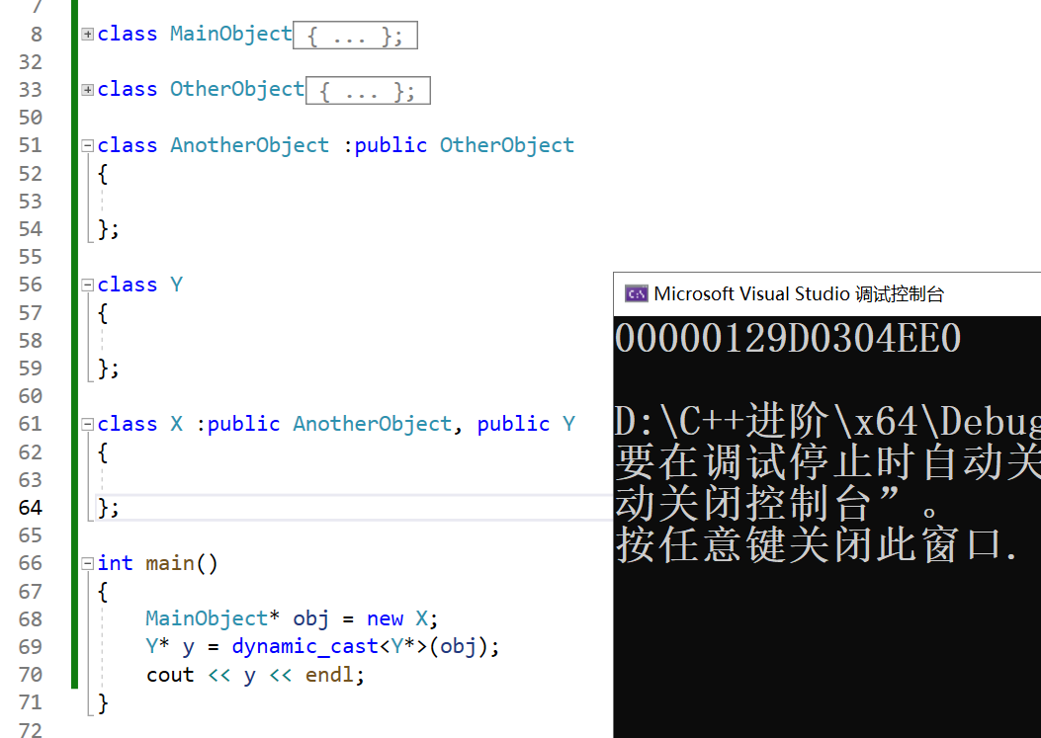The height and width of the screenshot is (738, 1041).
Task: Collapse the class X block
Action: click(x=88, y=425)
